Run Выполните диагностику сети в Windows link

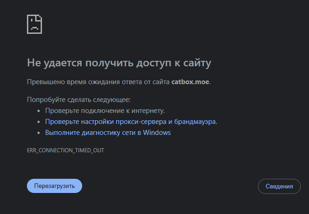pos(108,133)
